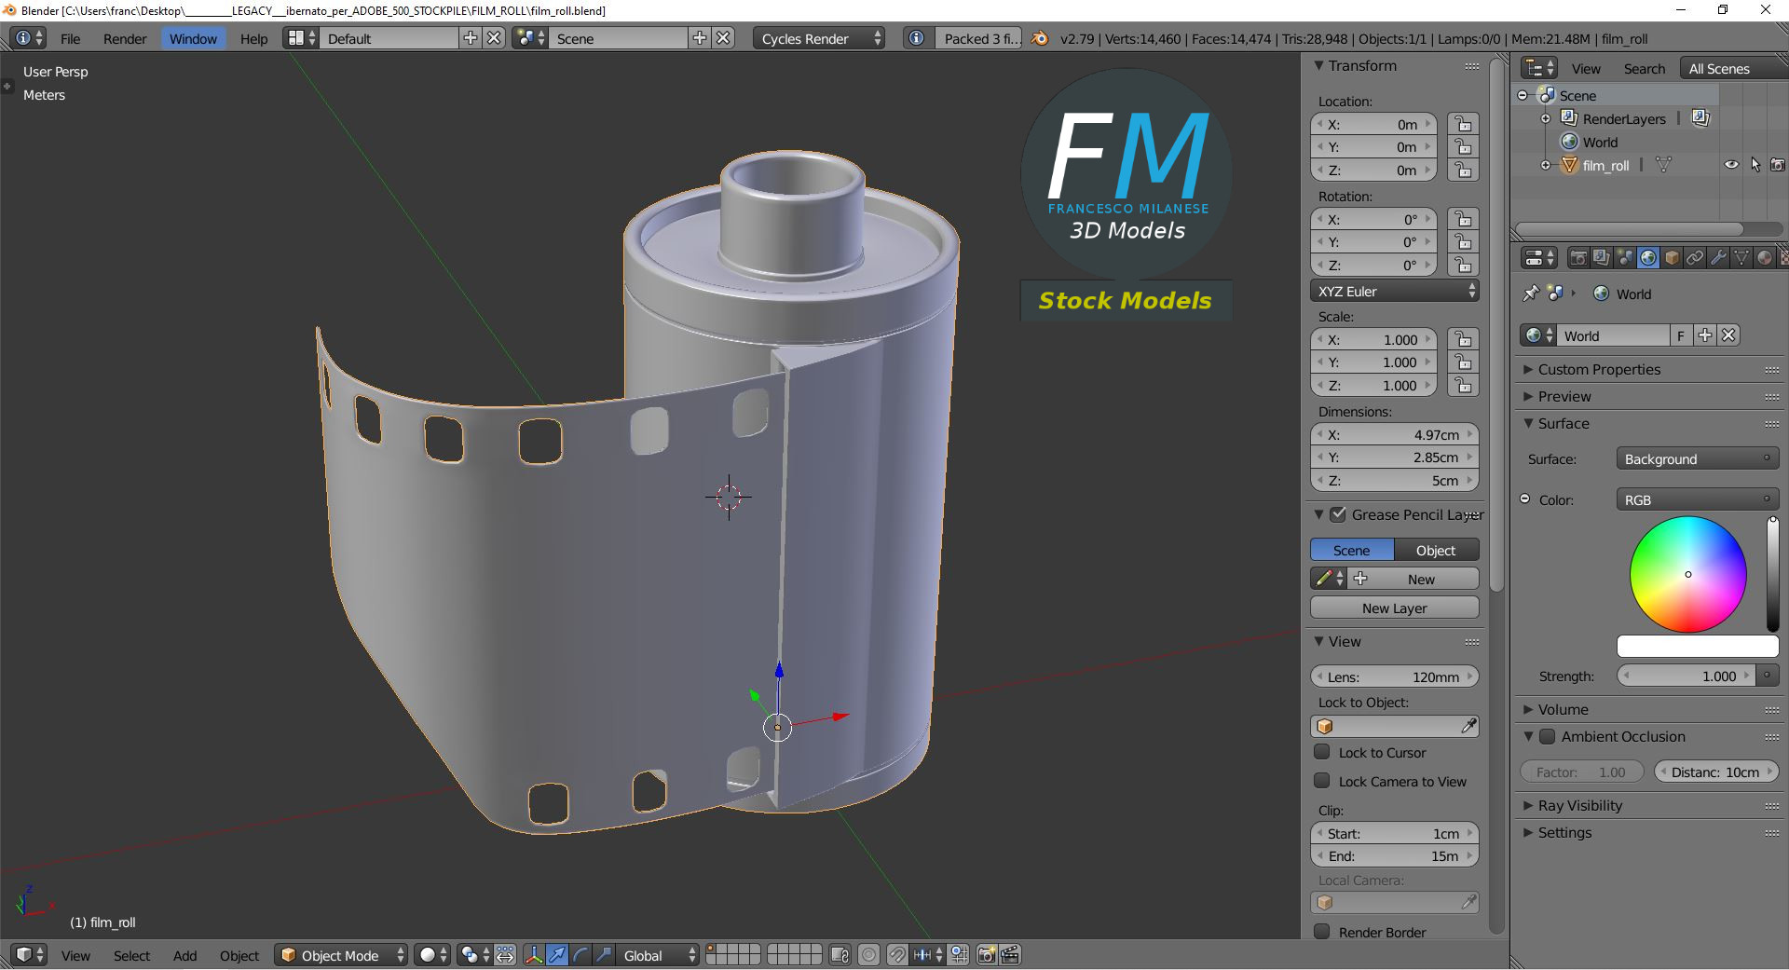
Task: Click the OpenGL render animation clapper icon
Action: (1010, 955)
